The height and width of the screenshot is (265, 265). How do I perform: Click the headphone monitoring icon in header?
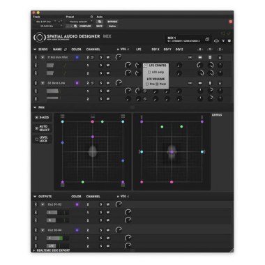(216, 41)
